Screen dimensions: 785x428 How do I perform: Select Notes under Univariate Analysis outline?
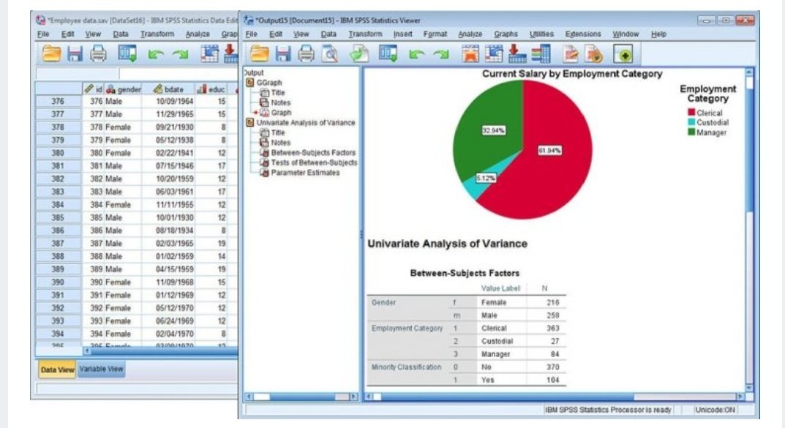tap(281, 143)
